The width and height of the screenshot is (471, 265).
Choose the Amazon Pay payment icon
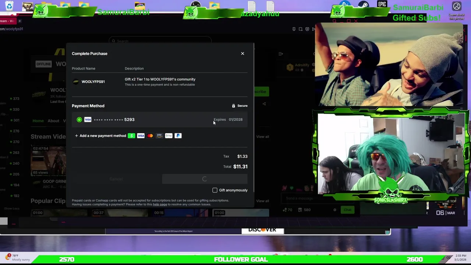pyautogui.click(x=159, y=136)
